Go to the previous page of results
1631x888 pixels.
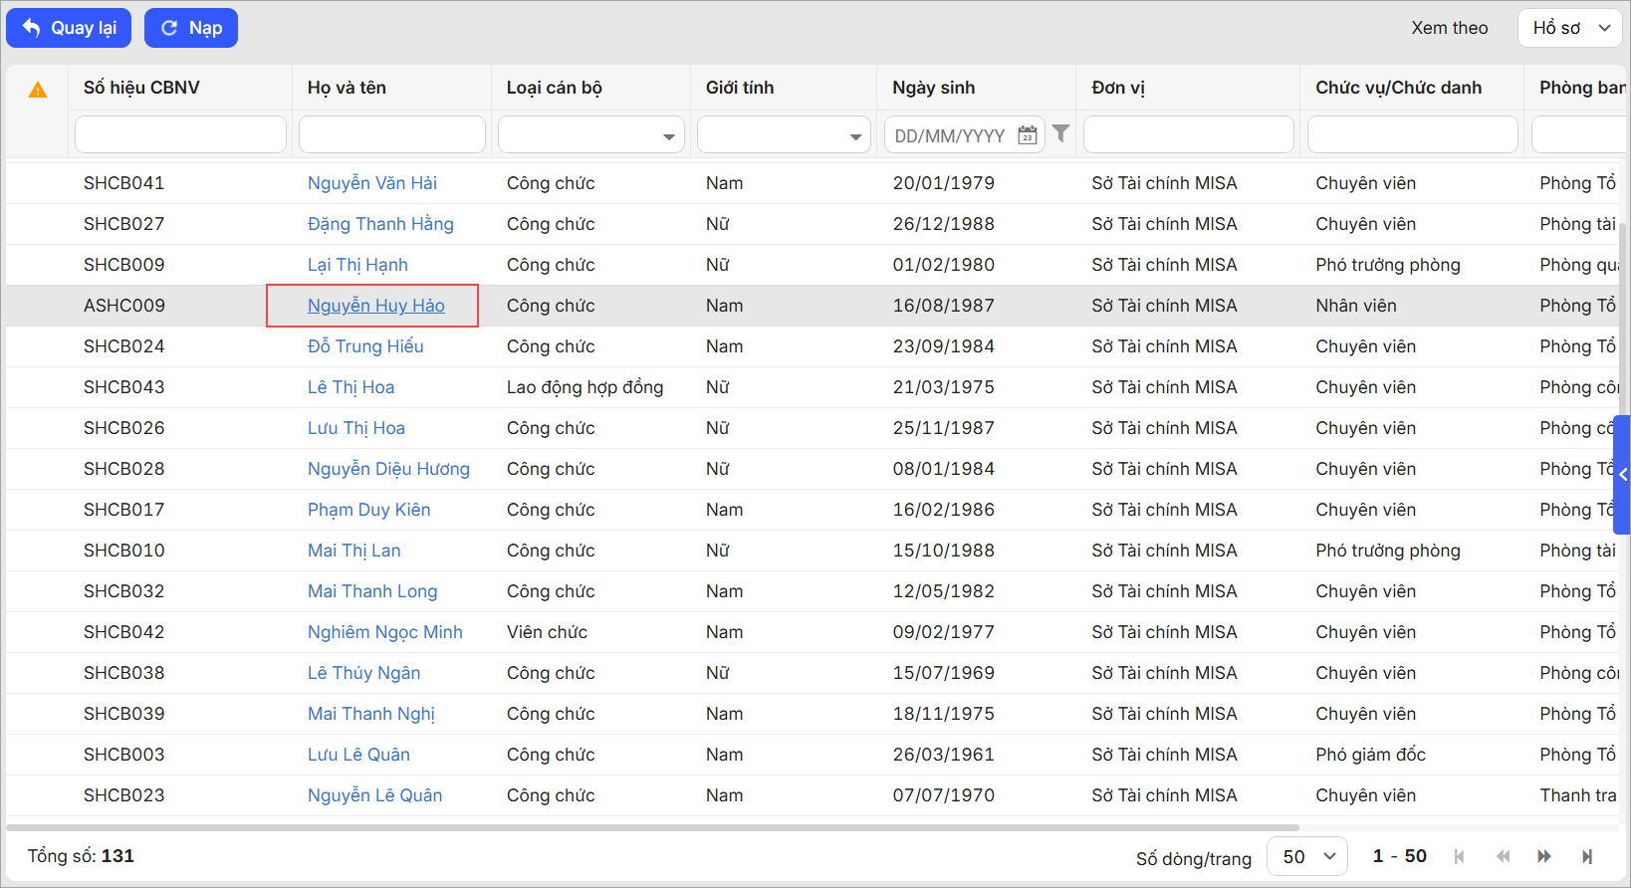tap(1503, 856)
